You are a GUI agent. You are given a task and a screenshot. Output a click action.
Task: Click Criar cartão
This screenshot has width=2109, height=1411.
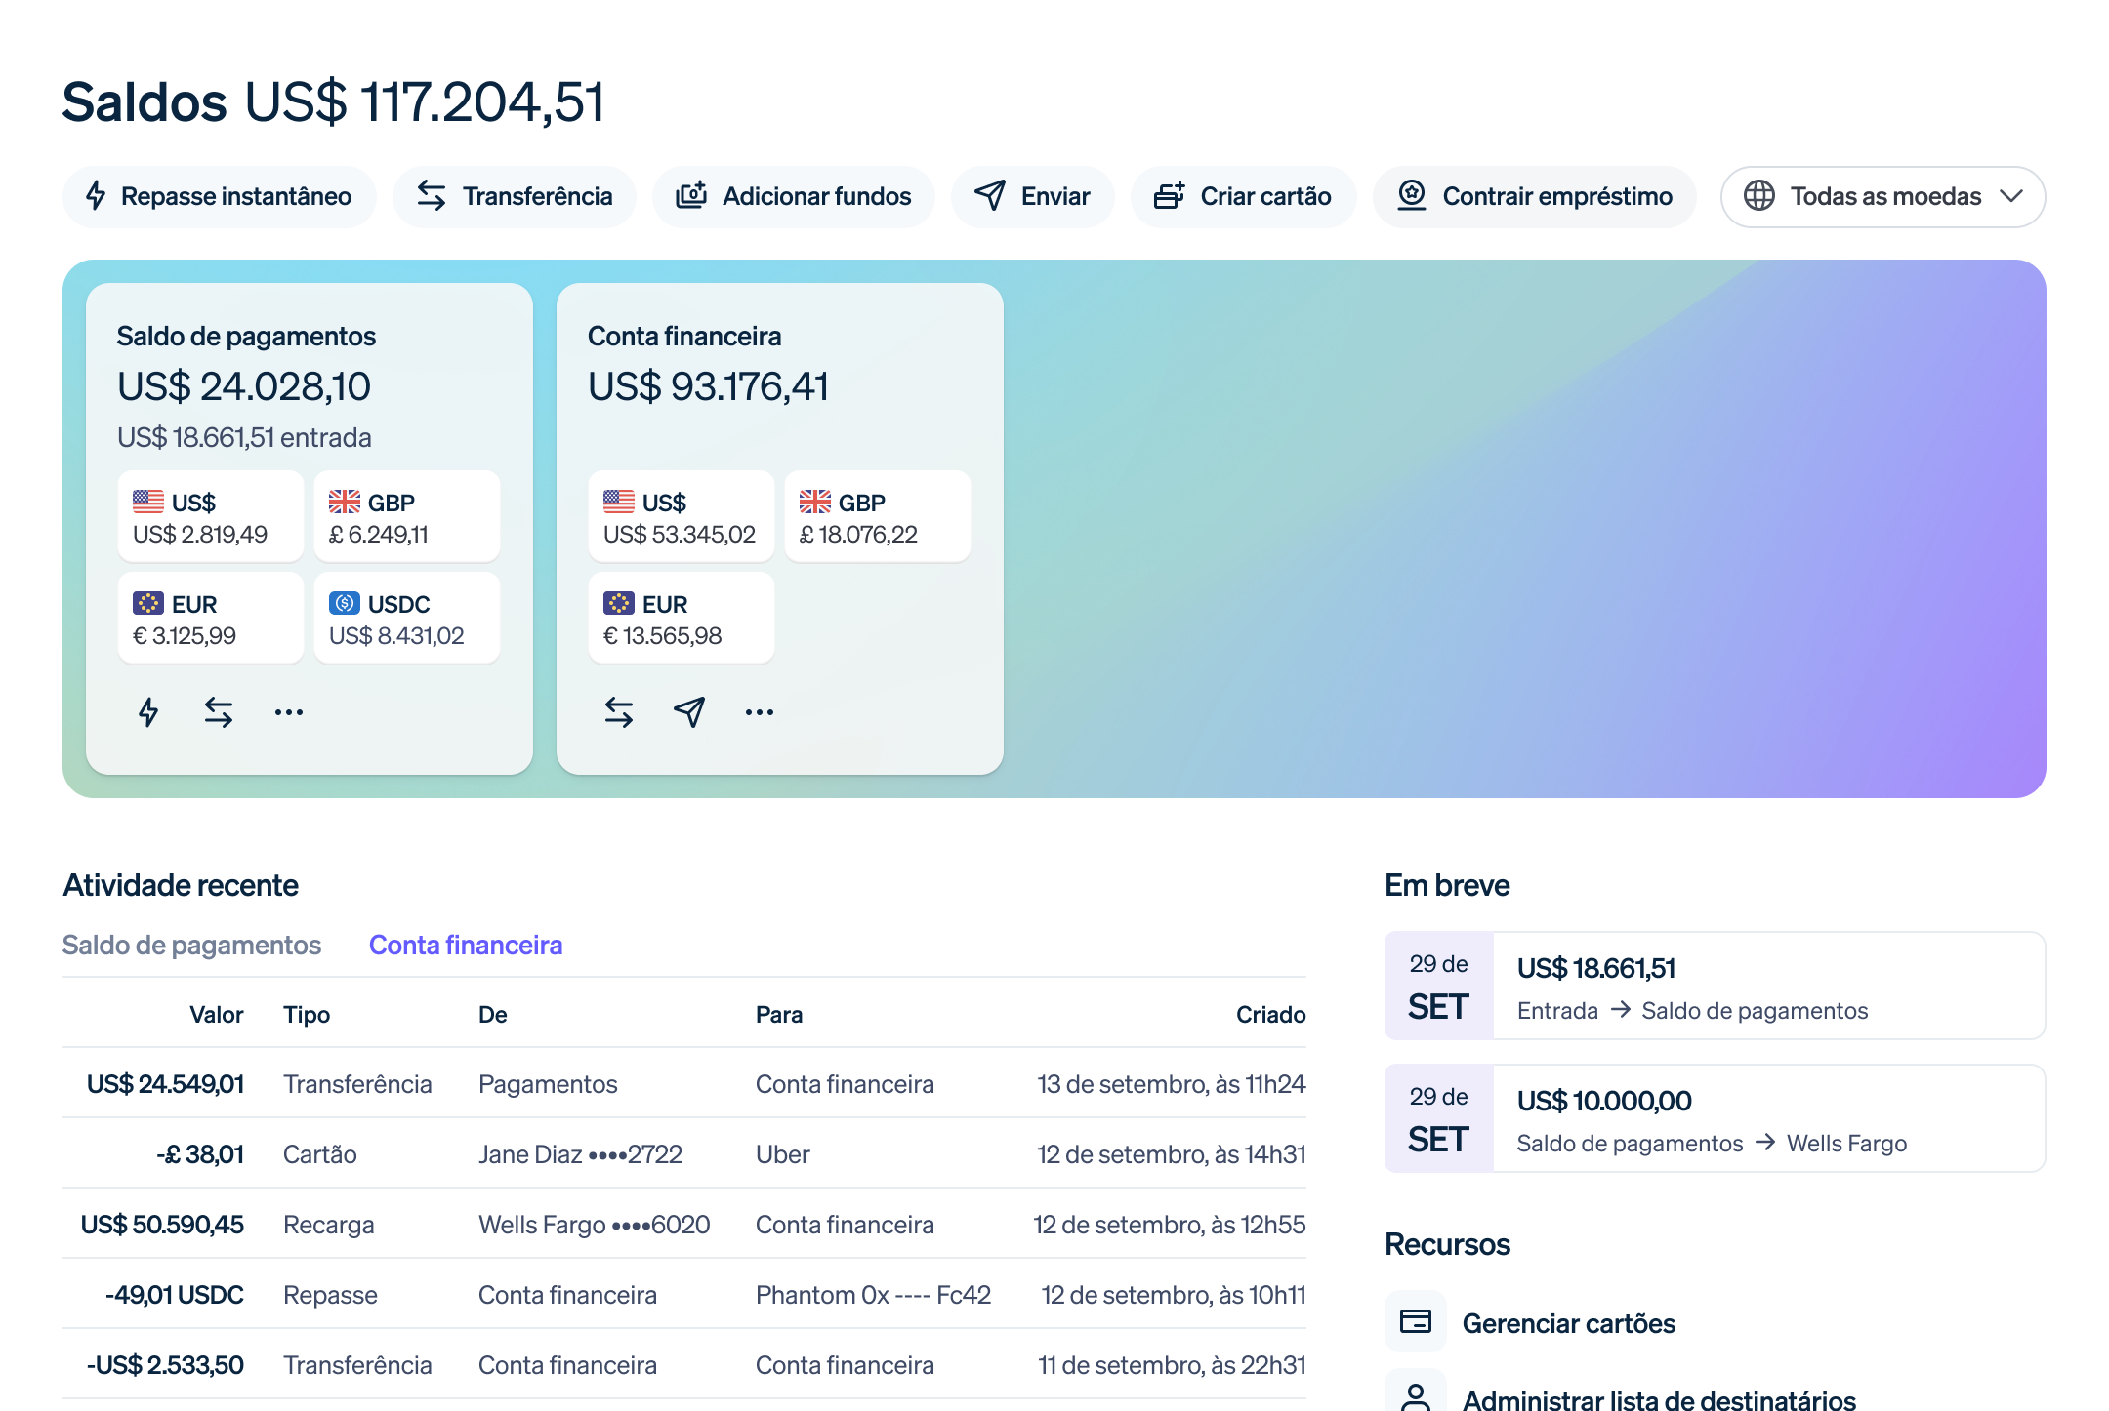[1244, 196]
